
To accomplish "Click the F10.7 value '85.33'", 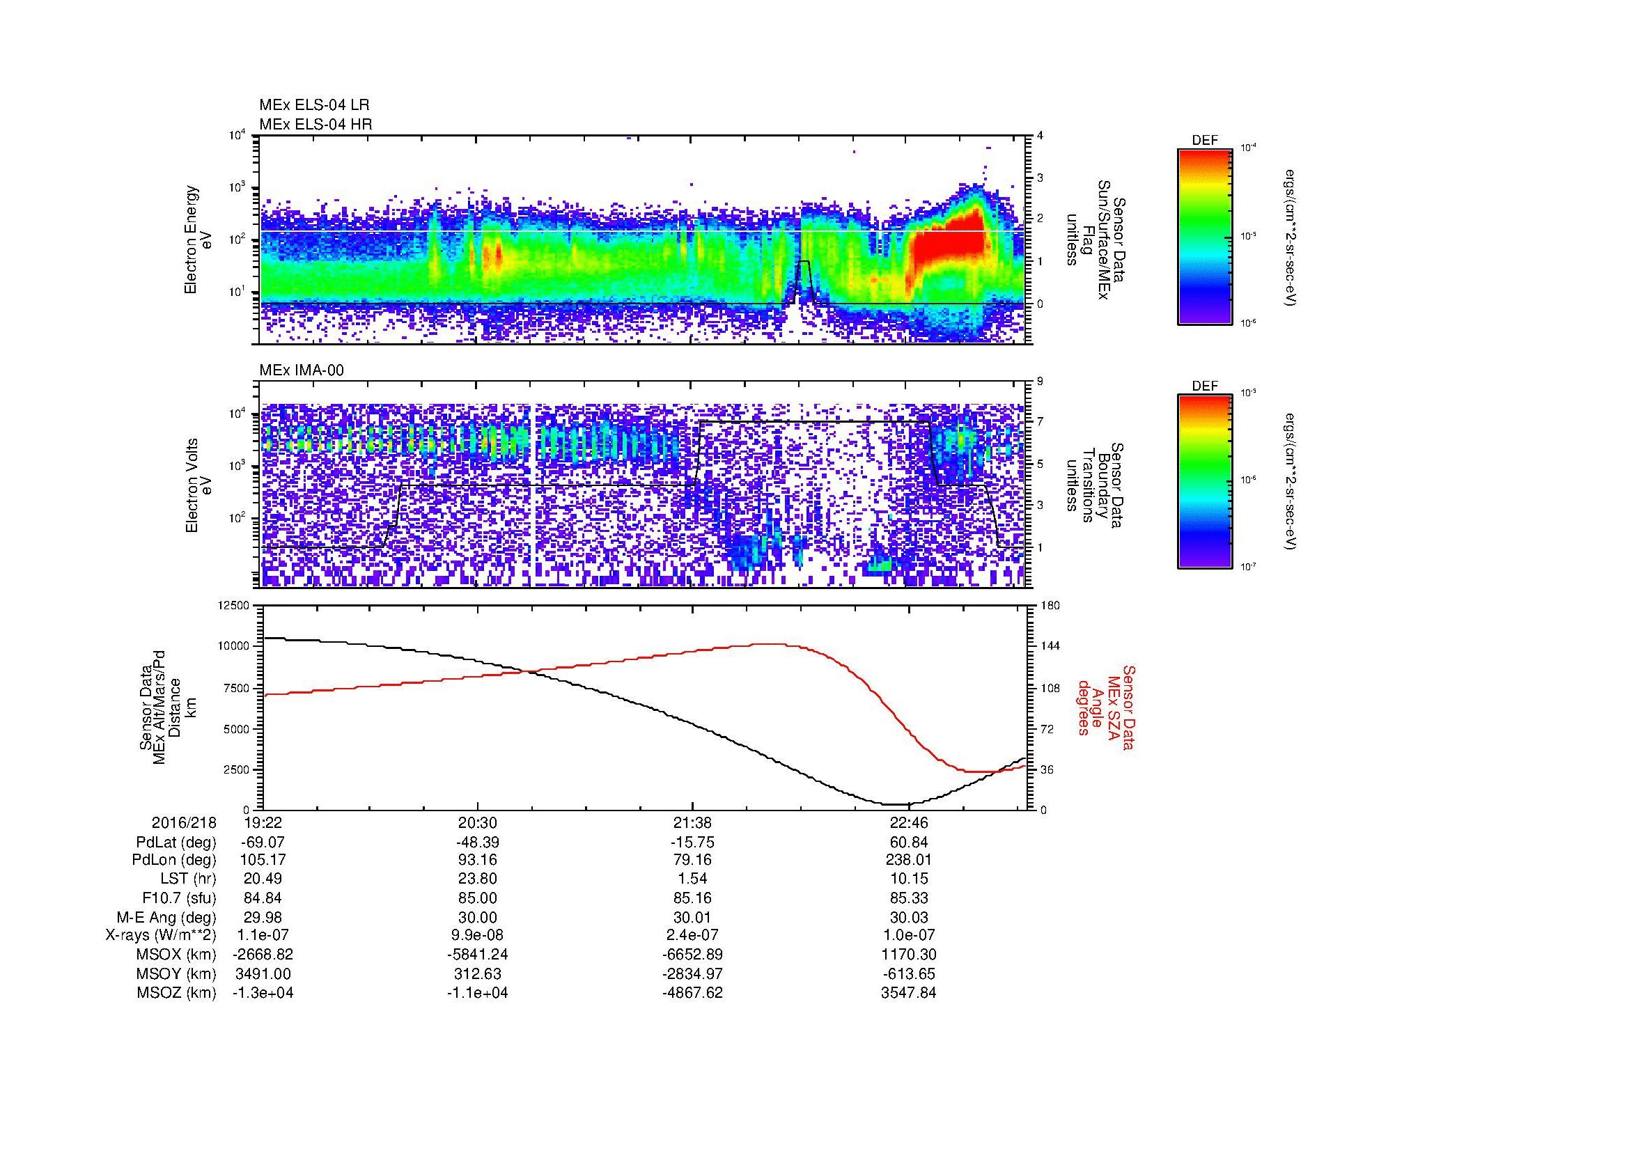I will 908,898.
